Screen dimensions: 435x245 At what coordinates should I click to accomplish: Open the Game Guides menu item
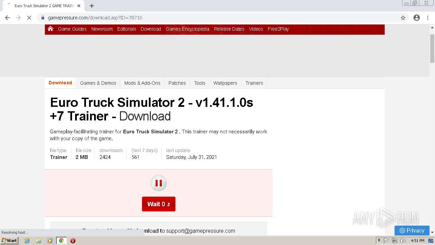pyautogui.click(x=72, y=29)
